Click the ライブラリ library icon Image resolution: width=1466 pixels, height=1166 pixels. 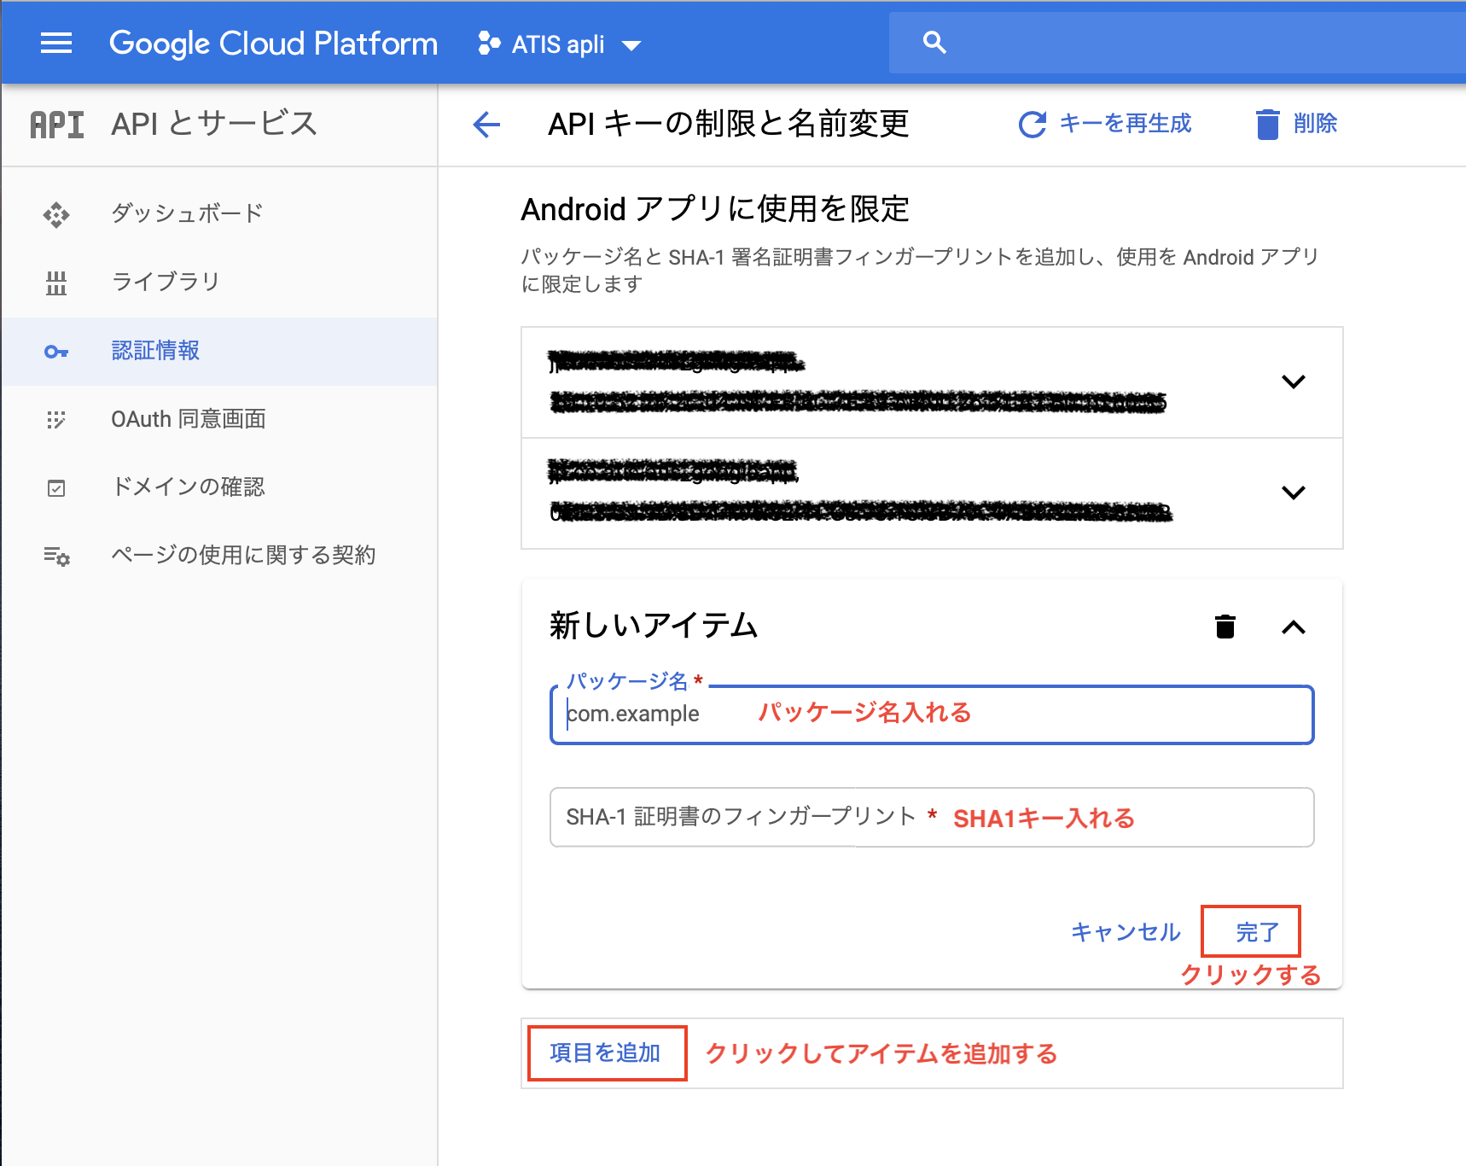56,283
